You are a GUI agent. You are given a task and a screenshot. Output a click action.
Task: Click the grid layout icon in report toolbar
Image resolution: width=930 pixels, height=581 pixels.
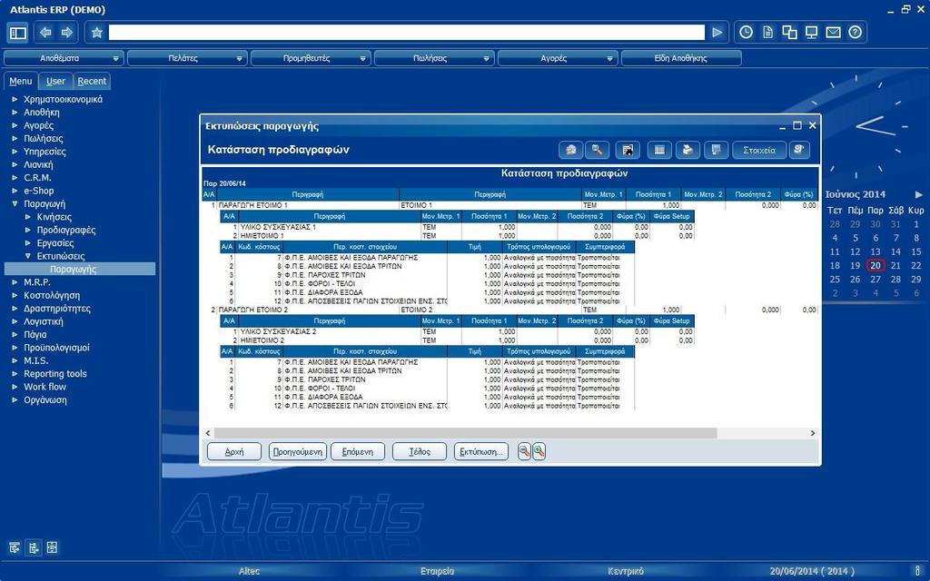659,150
